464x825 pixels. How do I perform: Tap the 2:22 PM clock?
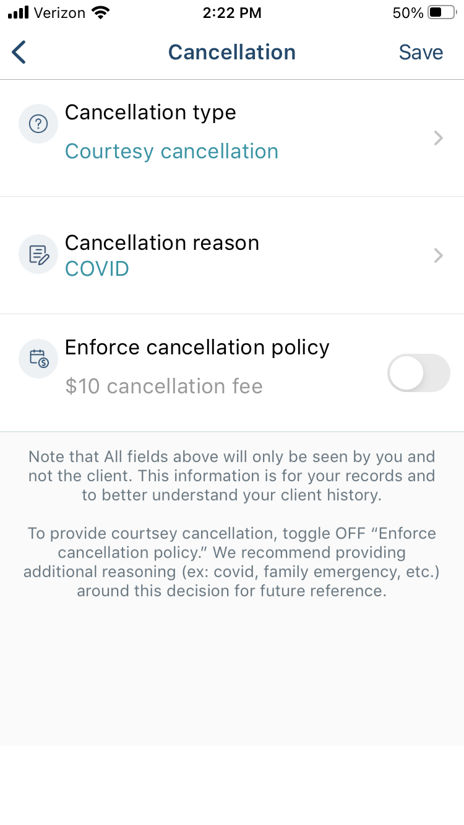coord(232,12)
